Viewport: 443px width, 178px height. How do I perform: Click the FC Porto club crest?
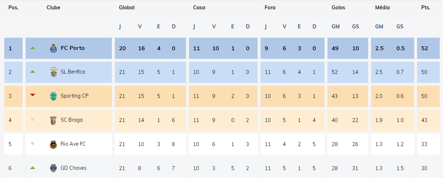click(53, 48)
